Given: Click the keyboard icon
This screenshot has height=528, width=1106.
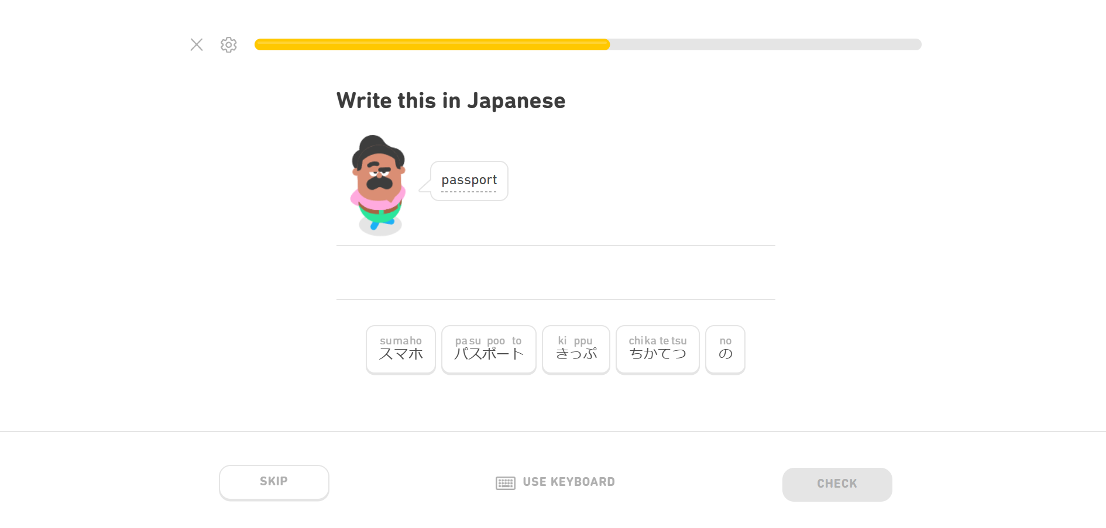Looking at the screenshot, I should [506, 483].
